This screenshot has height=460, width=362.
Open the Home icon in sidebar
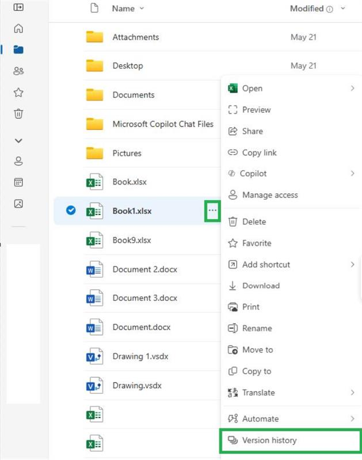point(18,28)
